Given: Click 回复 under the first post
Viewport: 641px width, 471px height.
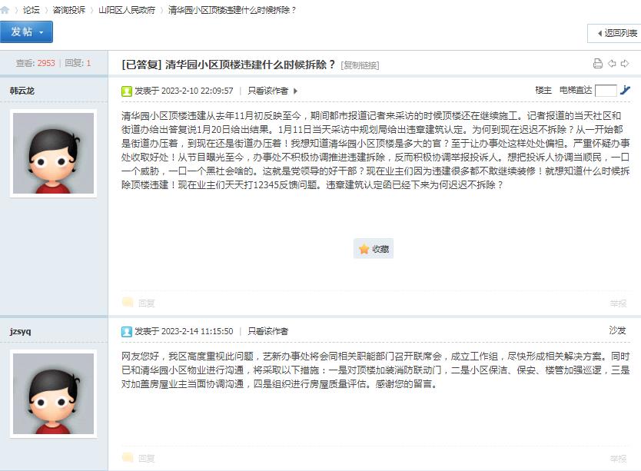Looking at the screenshot, I should [x=146, y=303].
